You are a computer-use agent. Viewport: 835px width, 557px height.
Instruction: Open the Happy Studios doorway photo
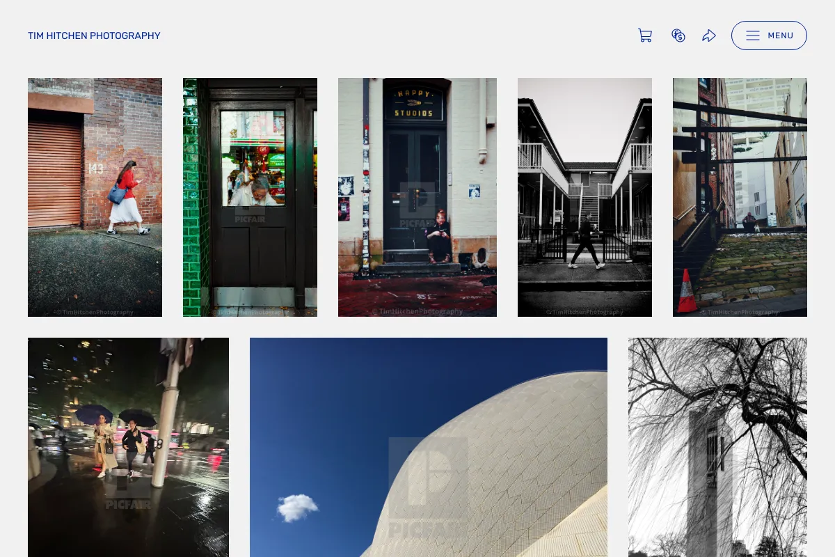(417, 197)
